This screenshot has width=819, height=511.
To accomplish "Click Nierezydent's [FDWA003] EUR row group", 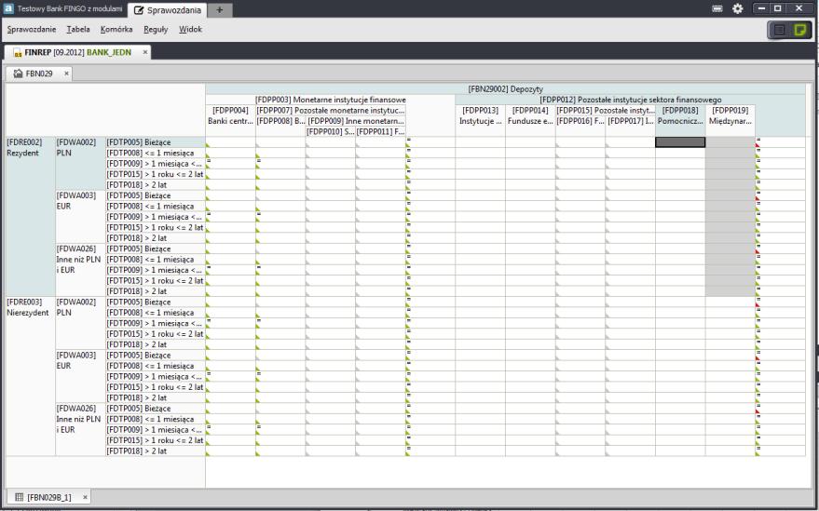I will (80, 376).
